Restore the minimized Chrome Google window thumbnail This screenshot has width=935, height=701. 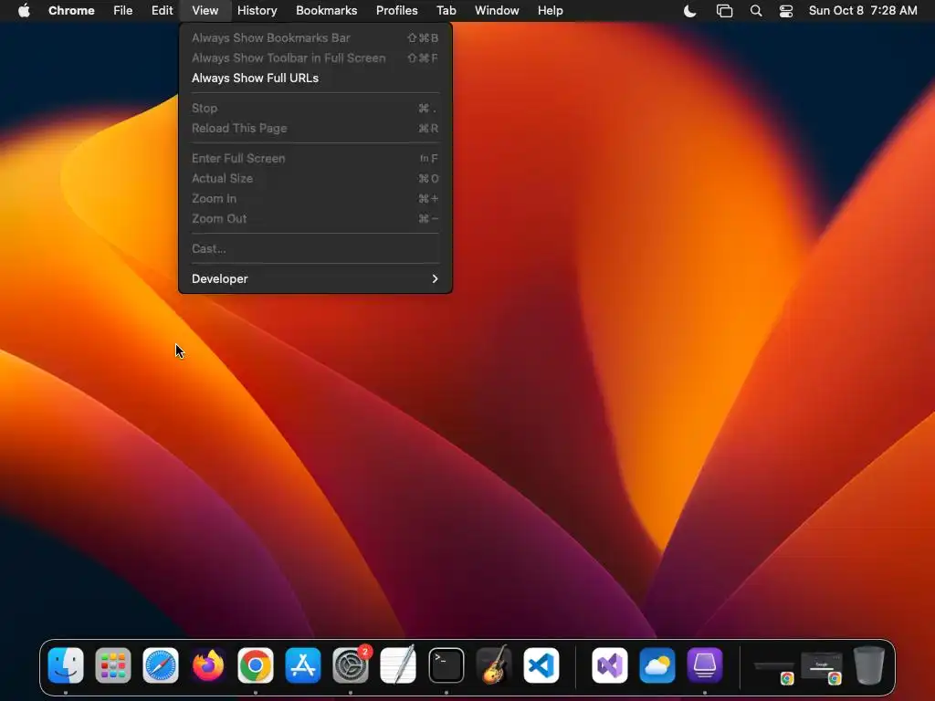[x=822, y=667]
